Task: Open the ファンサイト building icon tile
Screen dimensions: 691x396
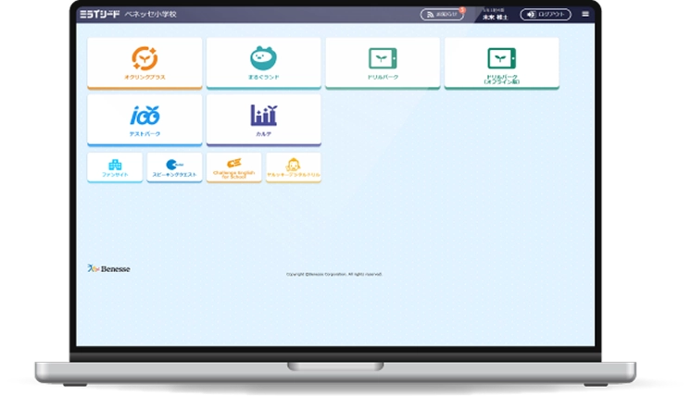Action: [115, 167]
